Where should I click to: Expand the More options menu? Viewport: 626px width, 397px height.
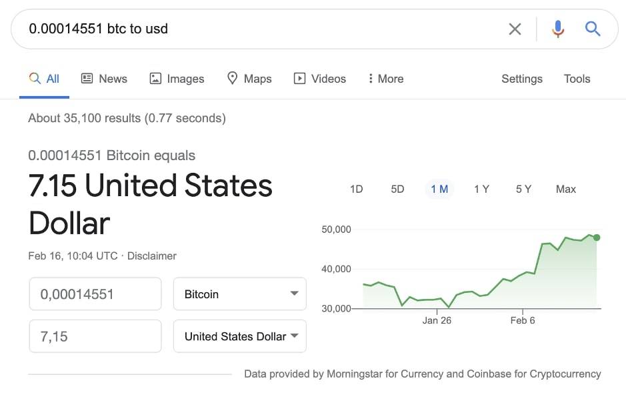(385, 79)
